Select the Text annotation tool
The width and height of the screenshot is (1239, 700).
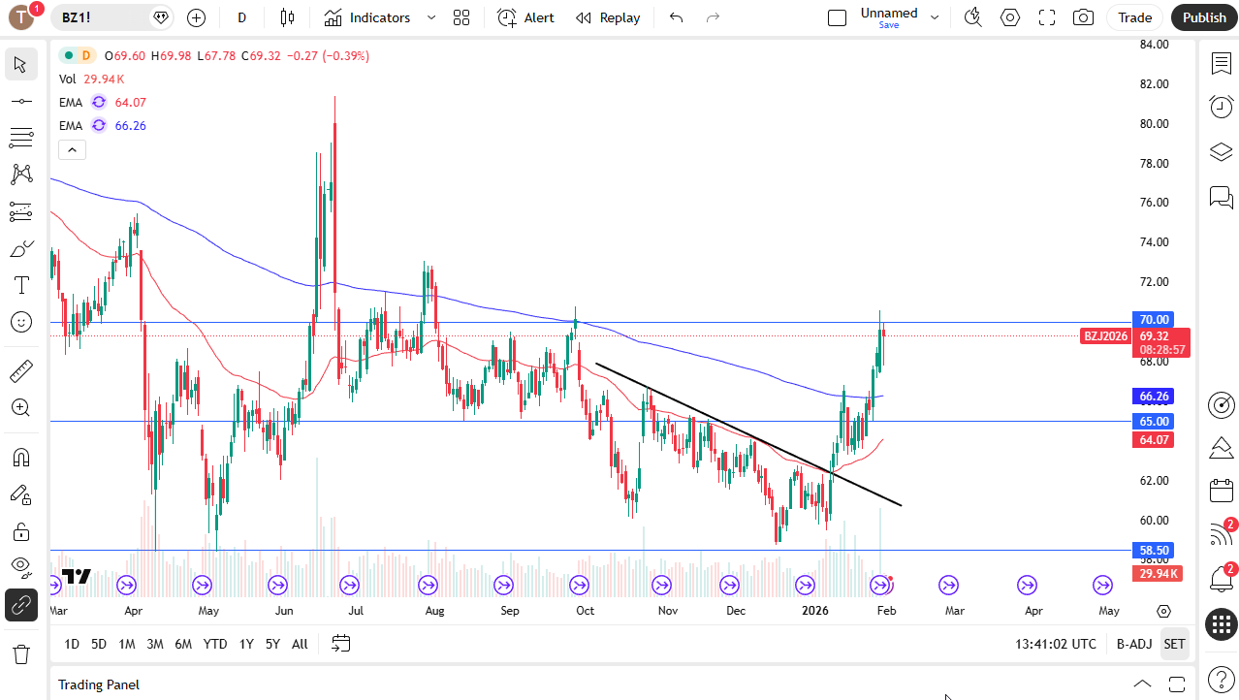(x=21, y=285)
